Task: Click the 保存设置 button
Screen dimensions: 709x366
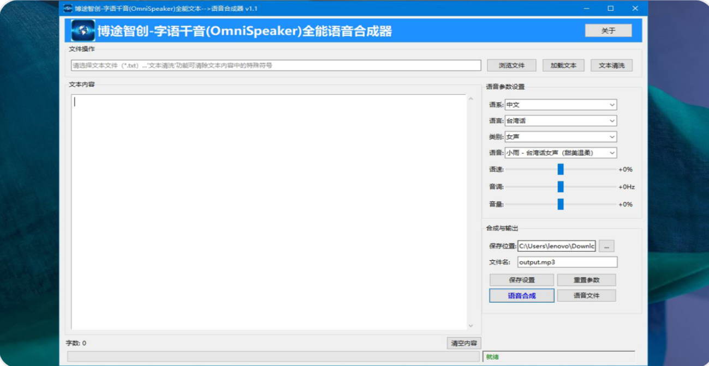Action: pos(522,280)
